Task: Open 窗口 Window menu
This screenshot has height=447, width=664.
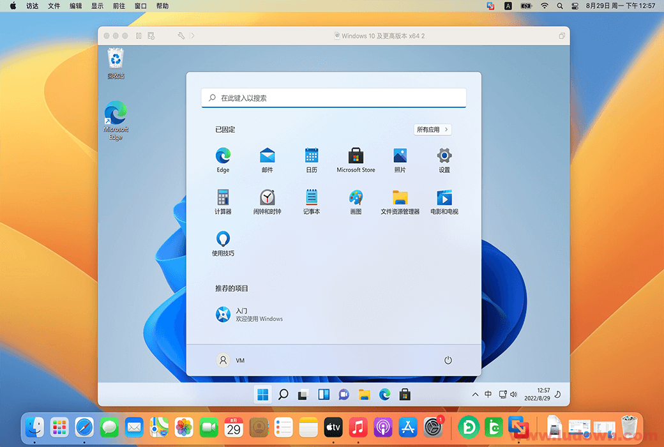Action: click(x=140, y=6)
